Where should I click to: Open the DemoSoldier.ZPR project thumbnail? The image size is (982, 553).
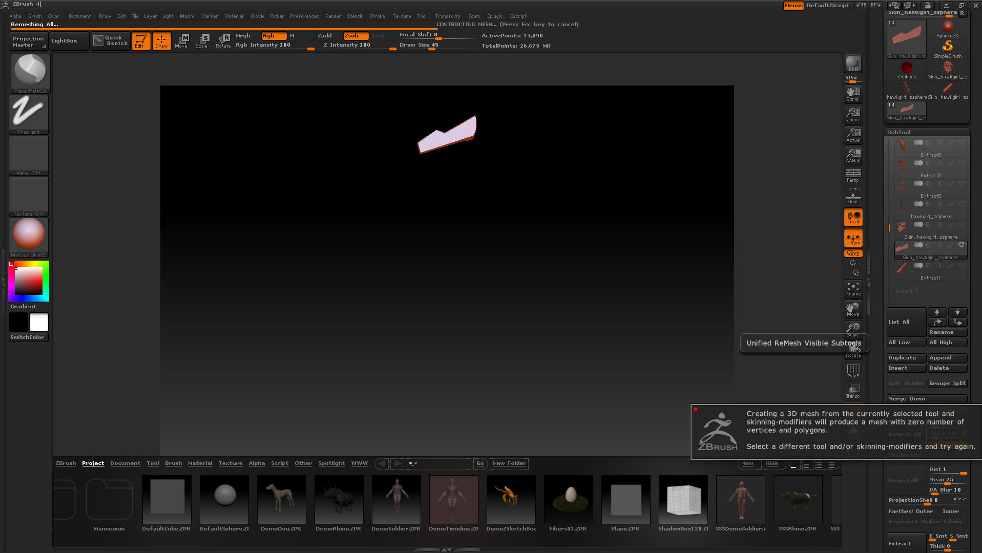(396, 500)
